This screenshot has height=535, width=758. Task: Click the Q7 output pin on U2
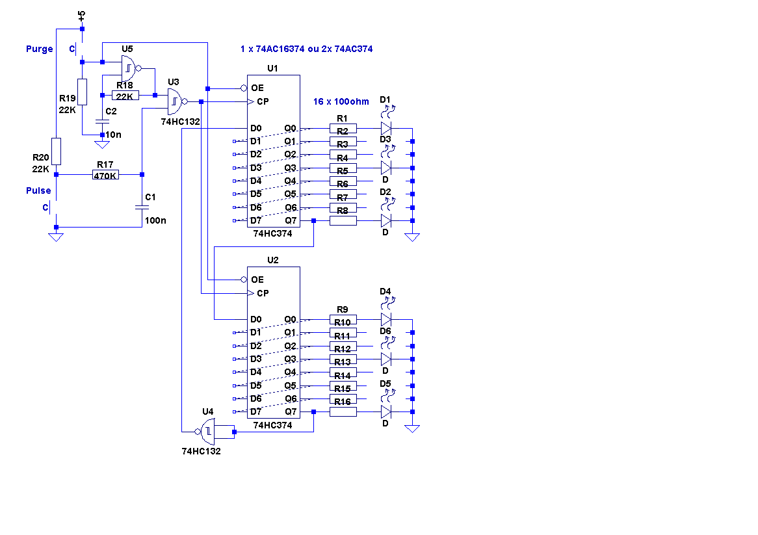pyautogui.click(x=291, y=411)
